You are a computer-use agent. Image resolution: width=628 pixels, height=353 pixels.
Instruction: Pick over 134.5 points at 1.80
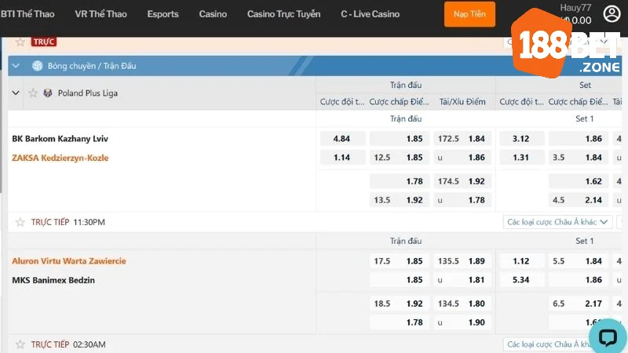tap(462, 304)
